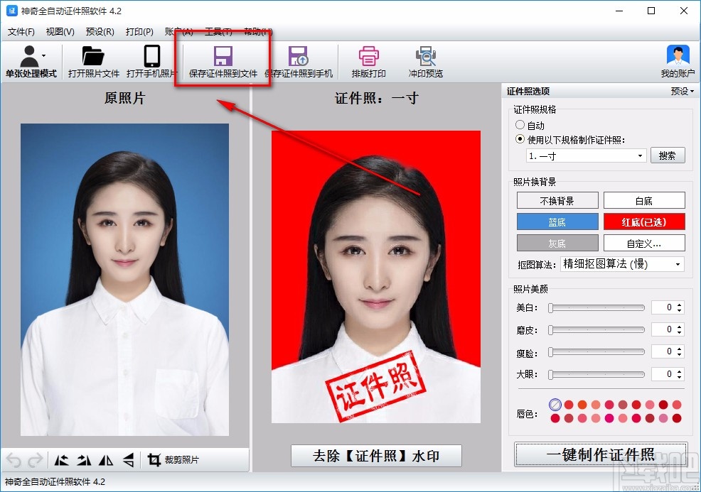701x492 pixels.
Task: Click the 搜索 button
Action: coord(668,155)
